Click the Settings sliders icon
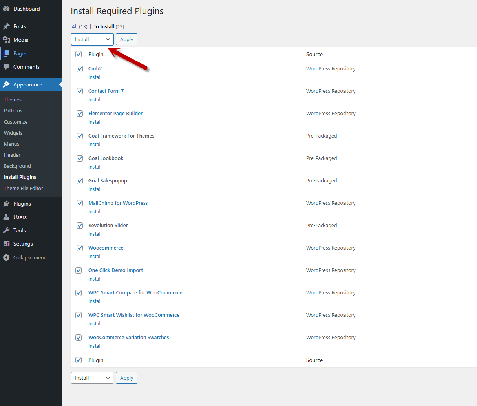 (6, 244)
